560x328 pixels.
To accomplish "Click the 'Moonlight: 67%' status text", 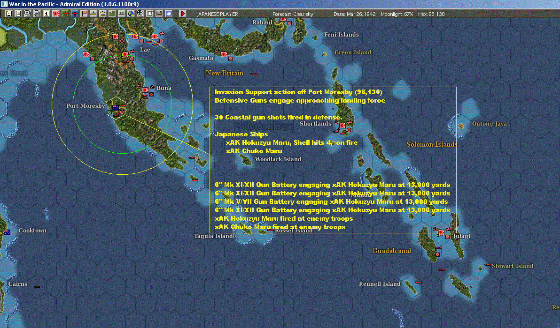I will click(397, 14).
